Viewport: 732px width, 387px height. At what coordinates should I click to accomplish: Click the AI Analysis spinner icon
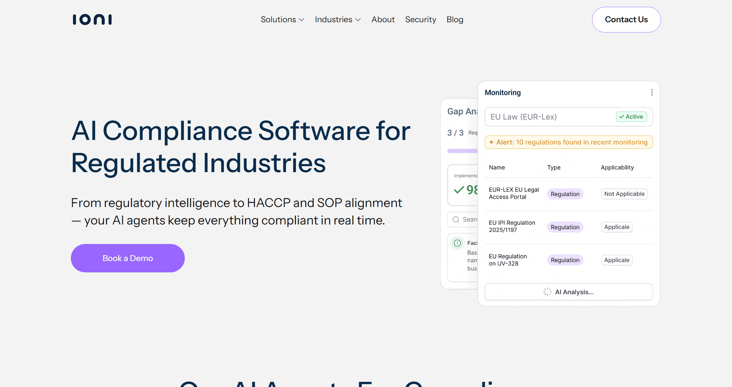tap(547, 292)
